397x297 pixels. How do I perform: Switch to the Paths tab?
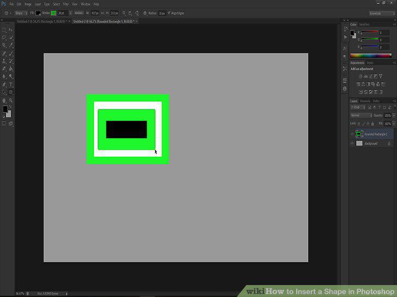tap(376, 101)
